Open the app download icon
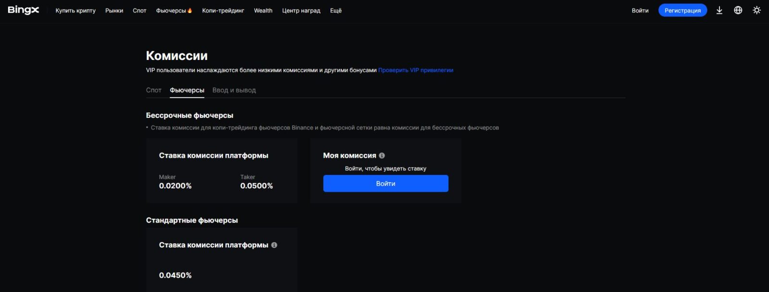 tap(719, 10)
